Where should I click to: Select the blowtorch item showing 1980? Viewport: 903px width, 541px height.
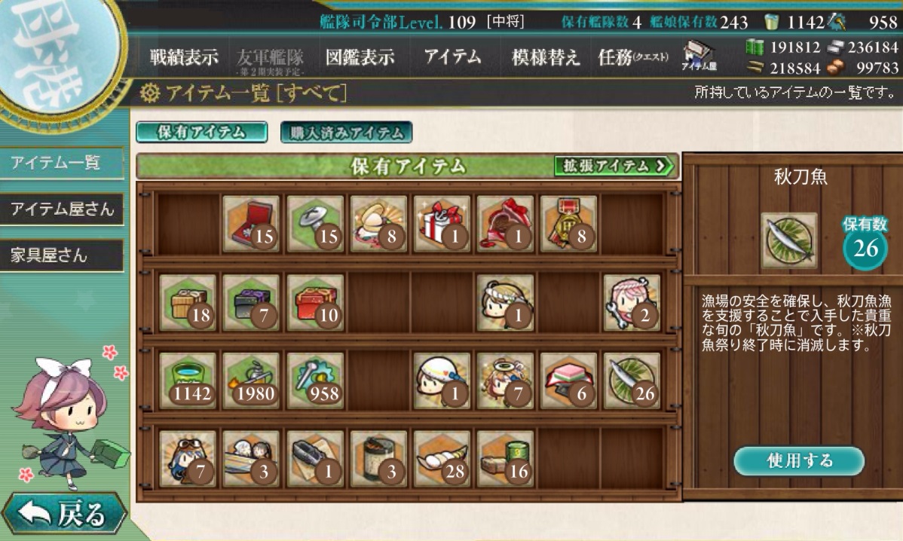251,381
